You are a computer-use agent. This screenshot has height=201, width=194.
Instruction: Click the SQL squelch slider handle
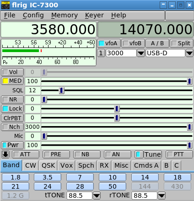pyautogui.click(x=61, y=90)
